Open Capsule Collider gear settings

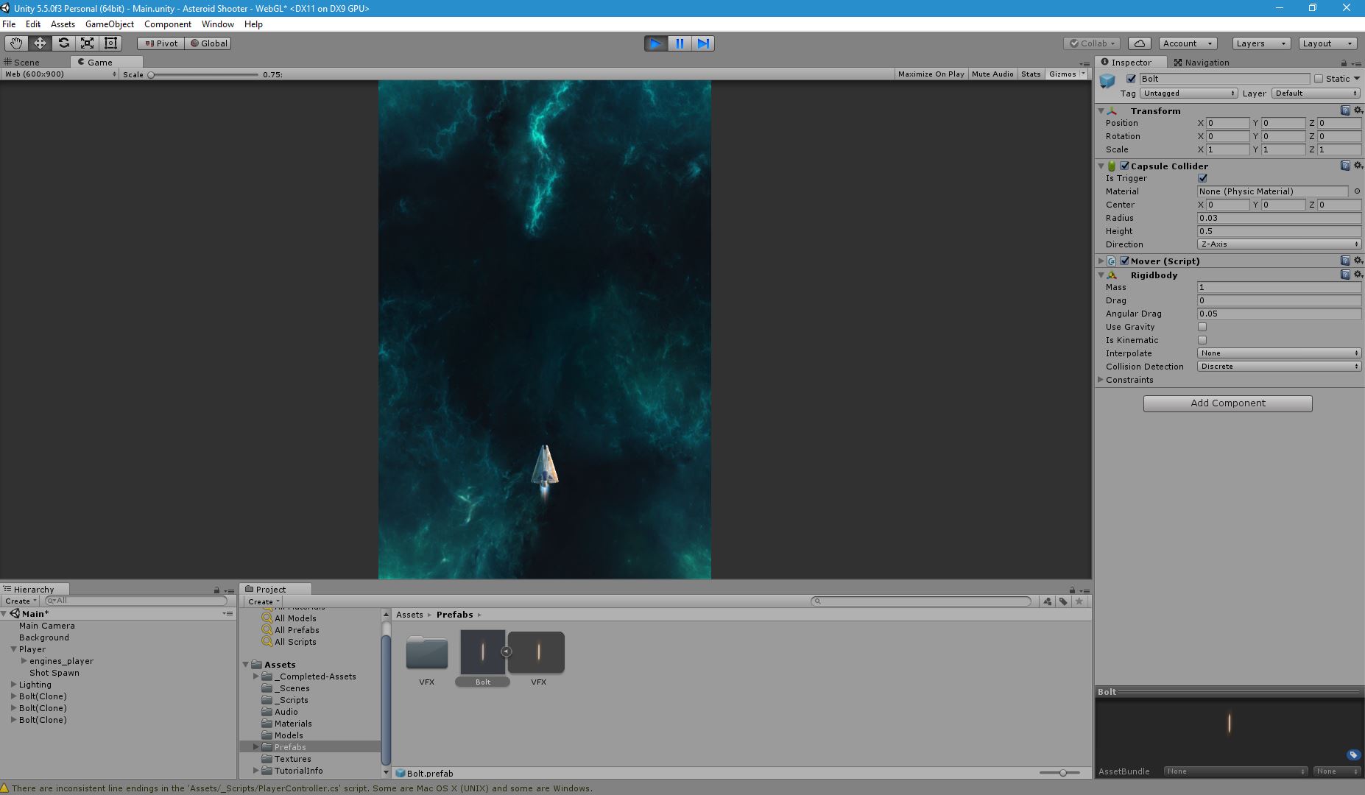pyautogui.click(x=1358, y=166)
